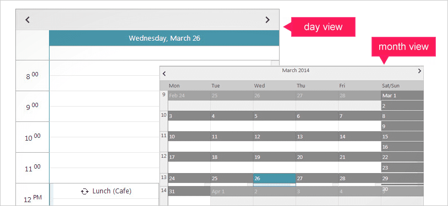The height and width of the screenshot is (206, 448).
Task: Click previous month arrow beside March 2014
Action: [164, 74]
